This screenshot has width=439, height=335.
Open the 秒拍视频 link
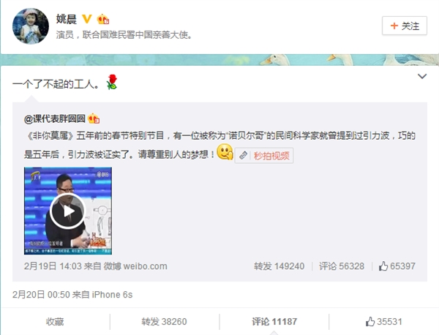pos(263,156)
